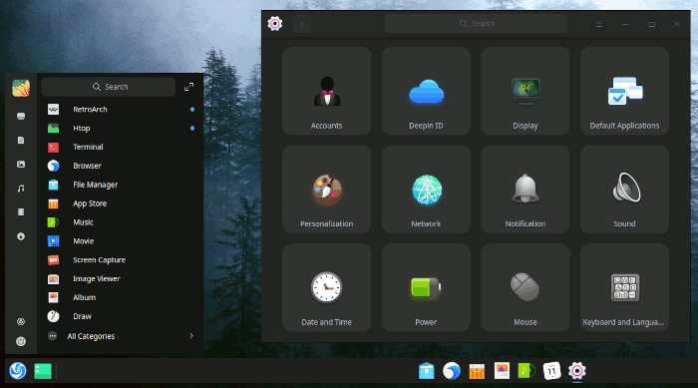Open Date and Time settings
698x388 pixels.
click(326, 287)
